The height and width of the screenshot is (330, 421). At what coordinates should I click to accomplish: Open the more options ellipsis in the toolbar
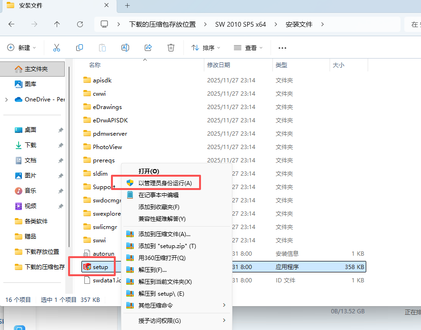click(282, 48)
